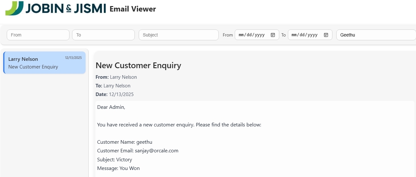Focus the From sender filter field

pyautogui.click(x=38, y=35)
